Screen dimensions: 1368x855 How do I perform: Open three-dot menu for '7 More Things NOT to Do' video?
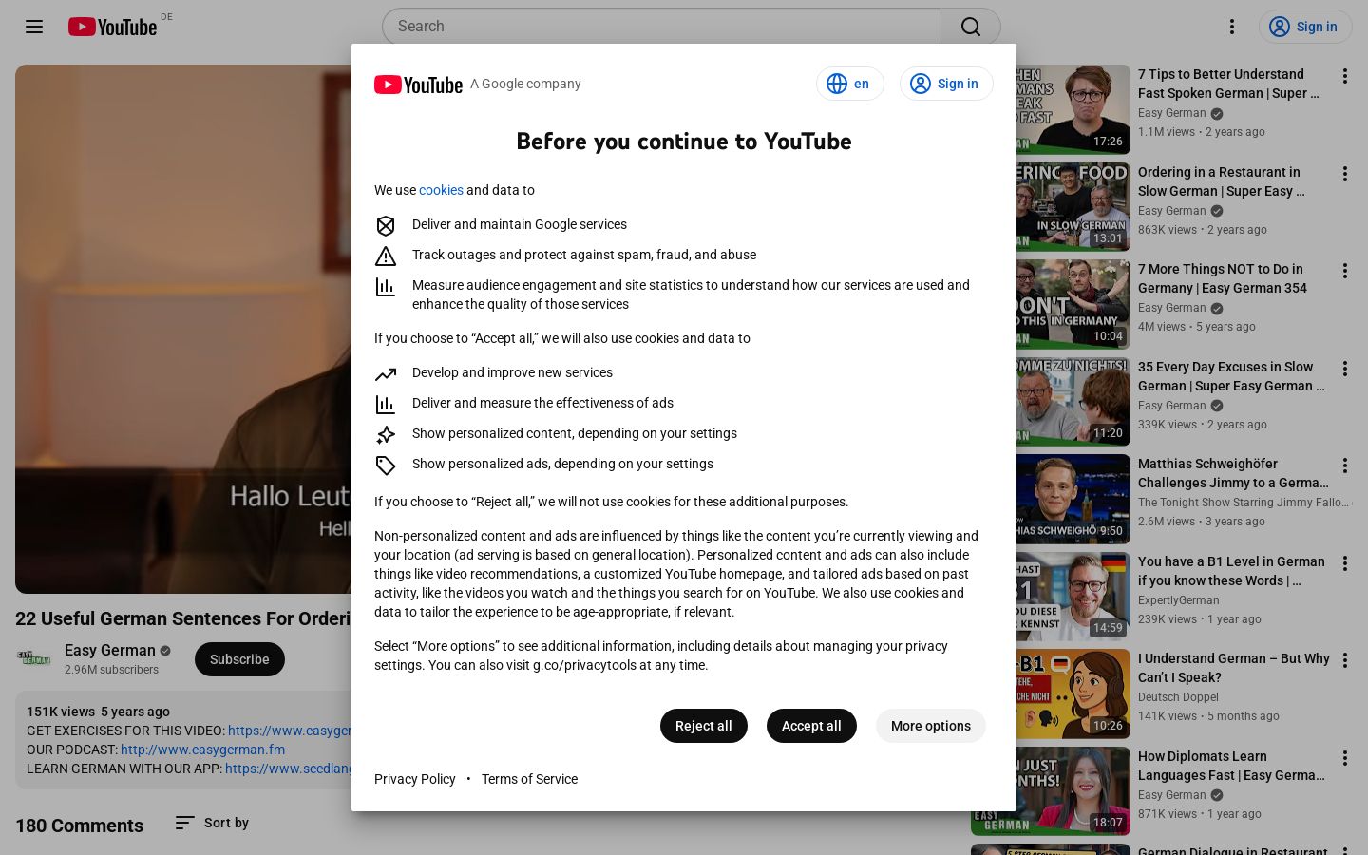coord(1345,271)
